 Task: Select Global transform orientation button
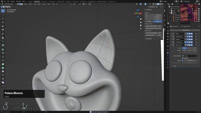coord(149,21)
